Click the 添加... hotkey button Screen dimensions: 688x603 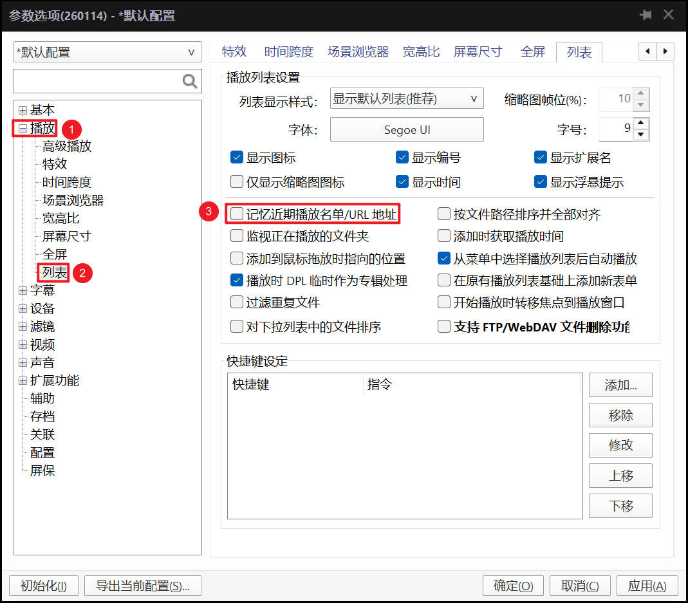pos(620,385)
